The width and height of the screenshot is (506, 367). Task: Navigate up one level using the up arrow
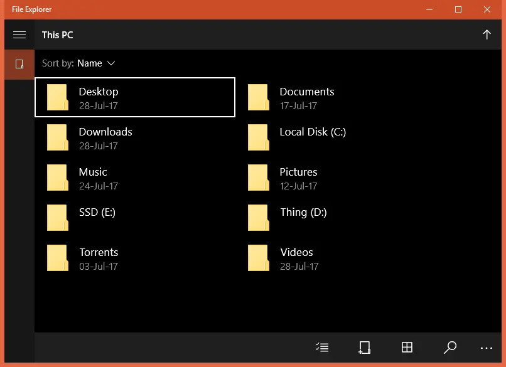(x=487, y=35)
